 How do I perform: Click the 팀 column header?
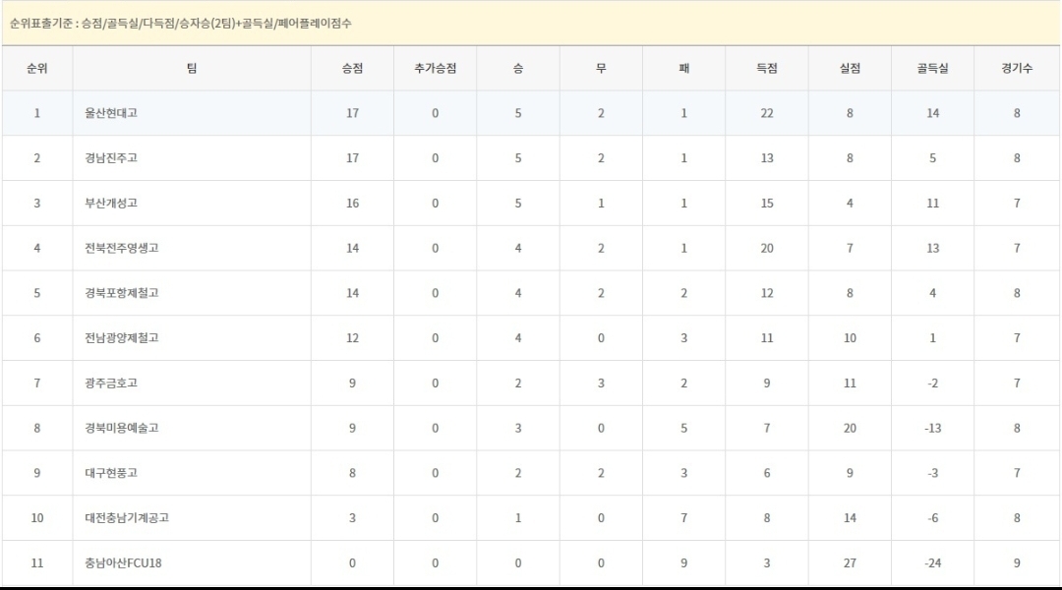pyautogui.click(x=192, y=69)
